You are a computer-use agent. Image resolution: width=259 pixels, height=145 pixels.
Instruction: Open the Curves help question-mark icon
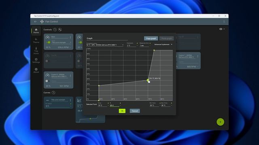[x=53, y=93]
